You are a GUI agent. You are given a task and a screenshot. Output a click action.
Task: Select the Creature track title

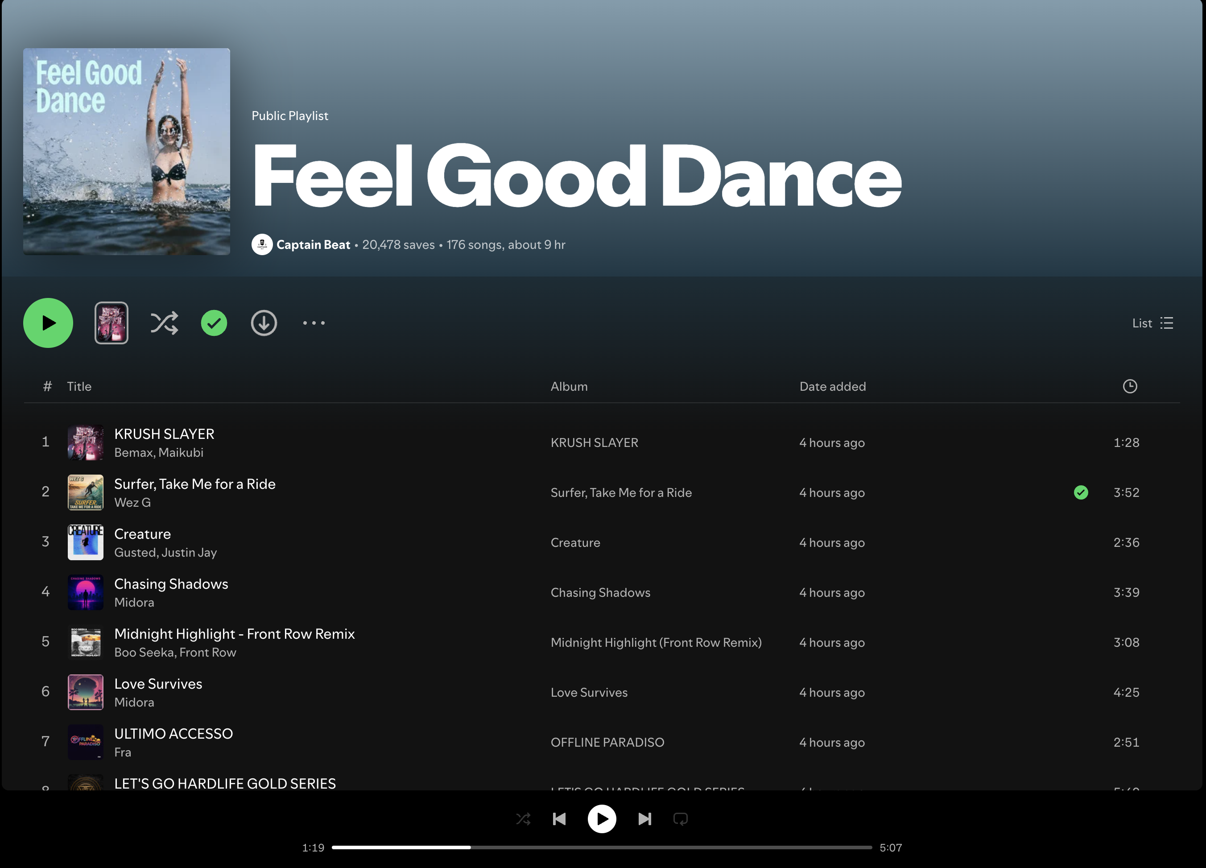tap(143, 534)
